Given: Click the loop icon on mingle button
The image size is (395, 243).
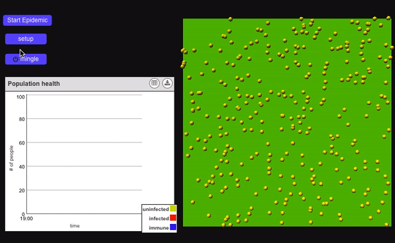Looking at the screenshot, I should coord(16,59).
